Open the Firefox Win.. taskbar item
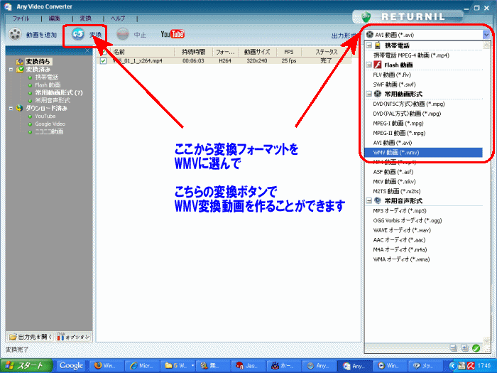The image size is (497, 373). point(106,366)
